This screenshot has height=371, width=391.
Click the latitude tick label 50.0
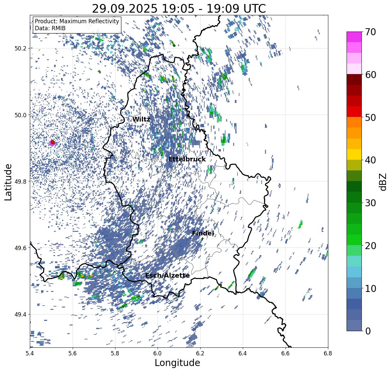click(21, 115)
